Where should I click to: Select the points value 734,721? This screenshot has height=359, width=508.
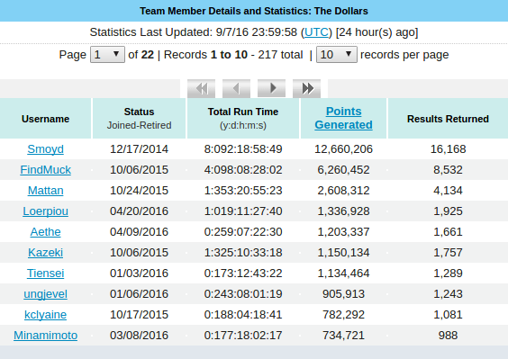tap(343, 336)
